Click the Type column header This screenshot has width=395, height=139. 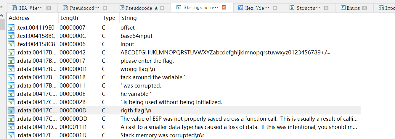[x=109, y=18]
